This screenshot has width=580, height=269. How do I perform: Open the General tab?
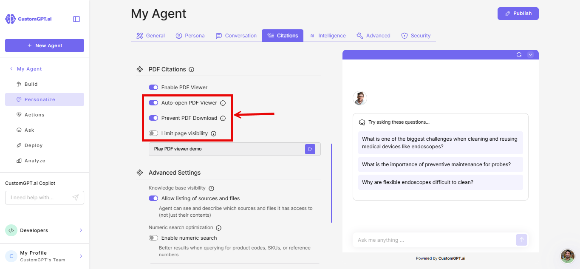pos(150,36)
